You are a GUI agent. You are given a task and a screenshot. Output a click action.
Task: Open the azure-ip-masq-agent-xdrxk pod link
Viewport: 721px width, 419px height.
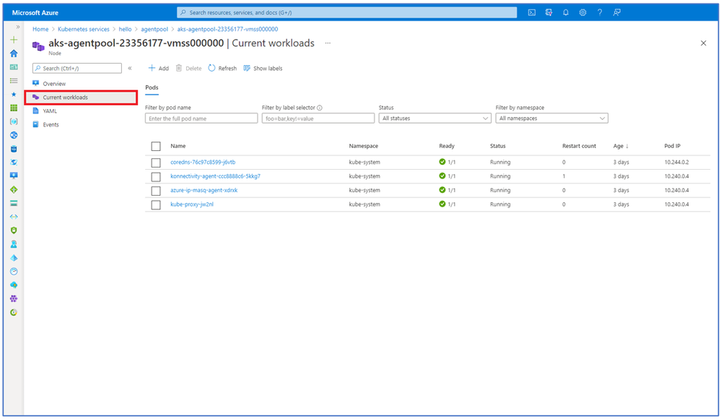tap(204, 190)
